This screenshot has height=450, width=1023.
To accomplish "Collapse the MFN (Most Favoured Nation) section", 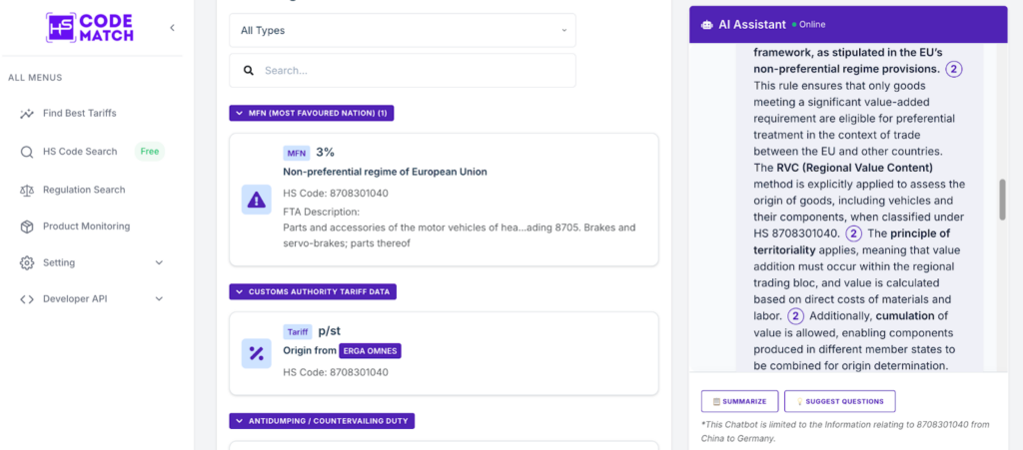I will point(312,113).
